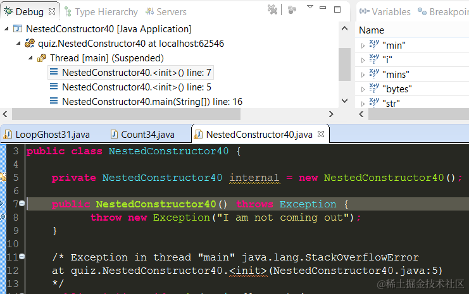Click the debug view mode icon
The image size is (469, 294).
tap(292, 10)
